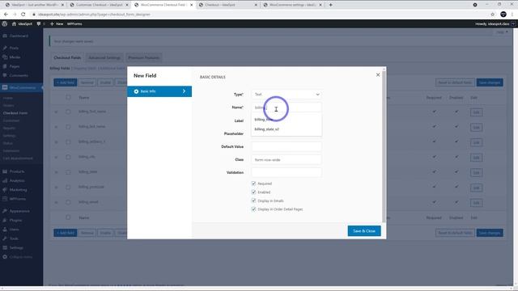Click the top Save changes button
This screenshot has width=518, height=291.
[x=490, y=82]
